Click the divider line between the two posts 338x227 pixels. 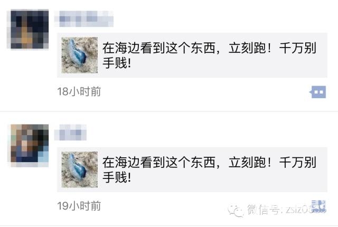(169, 111)
